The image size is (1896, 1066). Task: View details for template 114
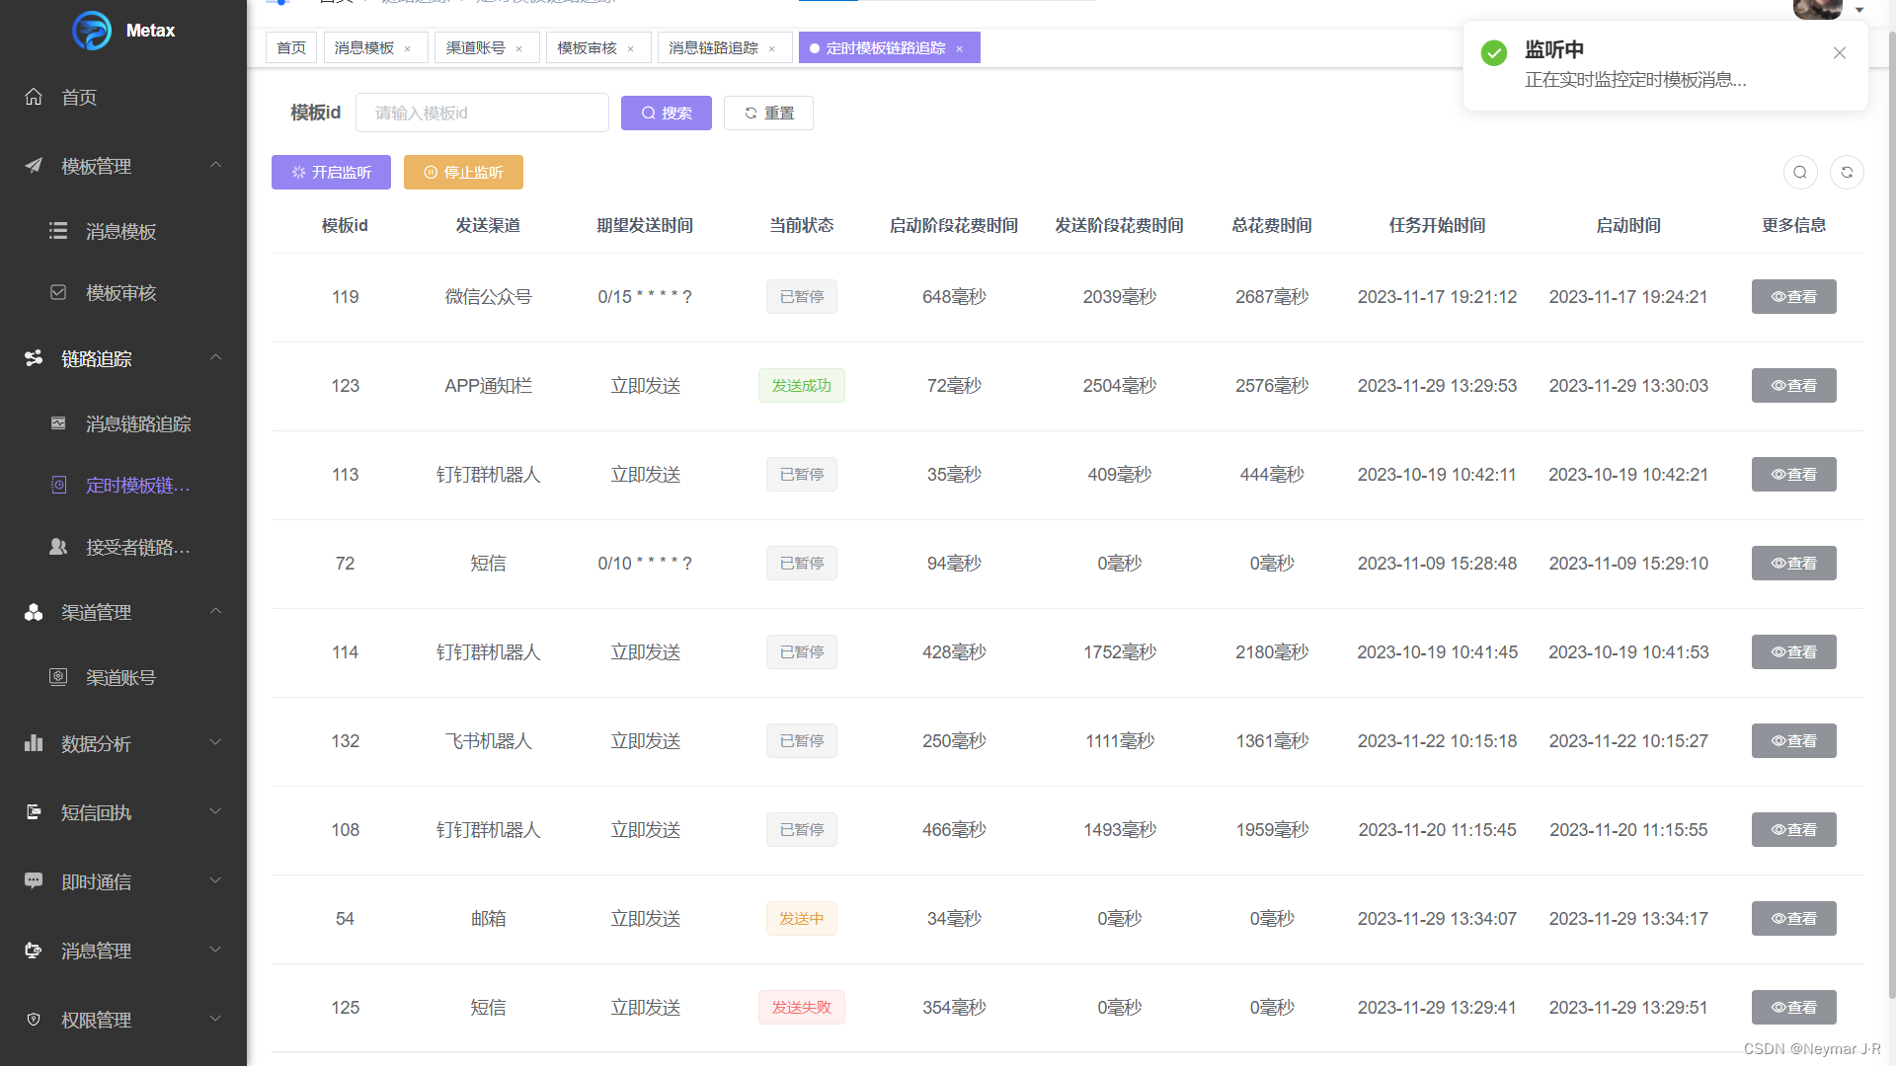pyautogui.click(x=1793, y=651)
